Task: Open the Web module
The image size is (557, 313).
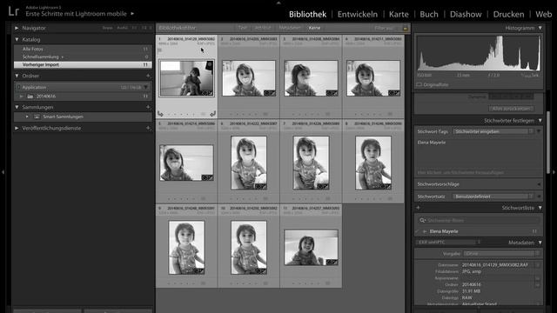Action: point(543,14)
